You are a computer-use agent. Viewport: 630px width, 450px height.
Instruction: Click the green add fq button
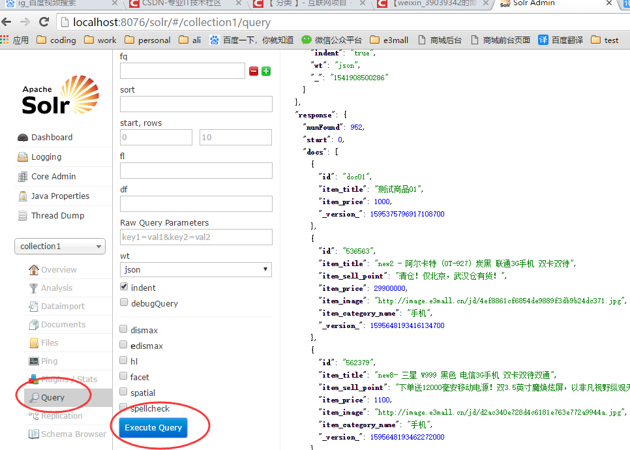pyautogui.click(x=266, y=71)
